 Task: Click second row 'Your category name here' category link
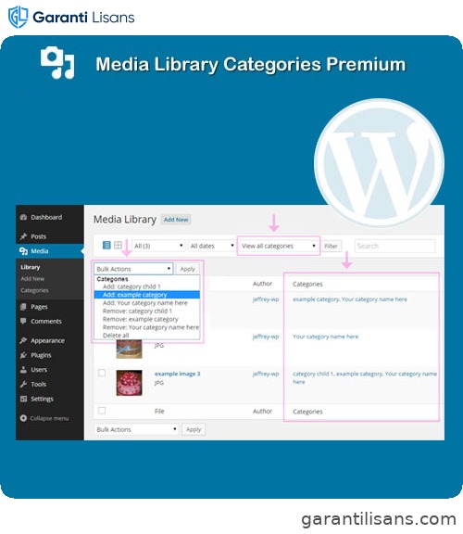326,337
